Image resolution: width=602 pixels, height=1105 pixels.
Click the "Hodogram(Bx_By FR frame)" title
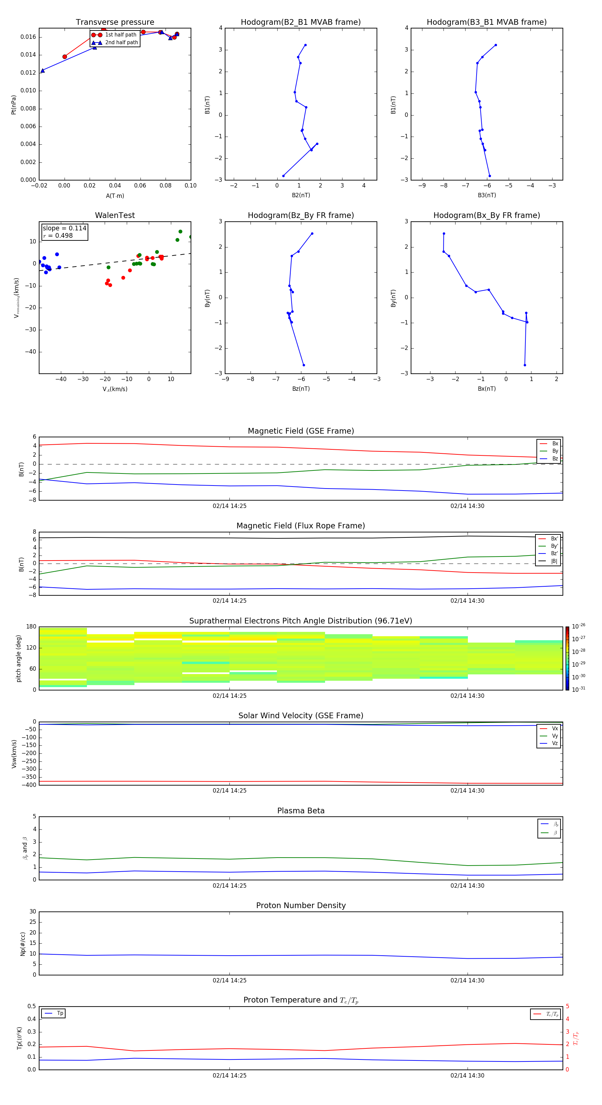click(487, 215)
